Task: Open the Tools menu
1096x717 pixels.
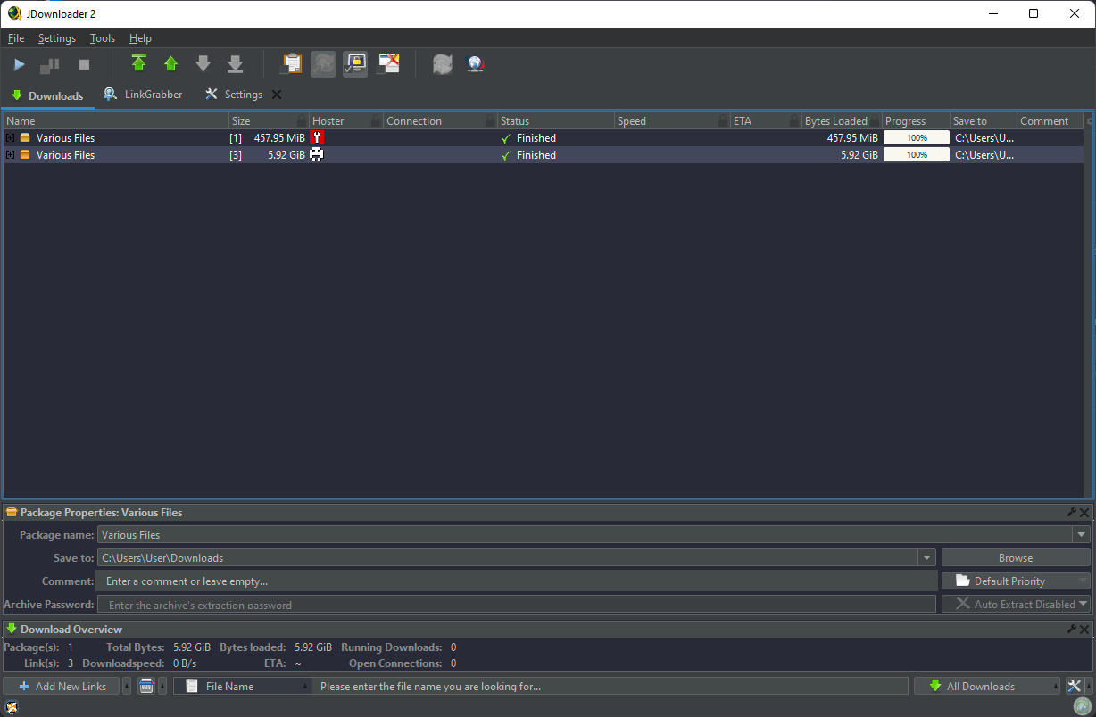Action: coord(102,38)
